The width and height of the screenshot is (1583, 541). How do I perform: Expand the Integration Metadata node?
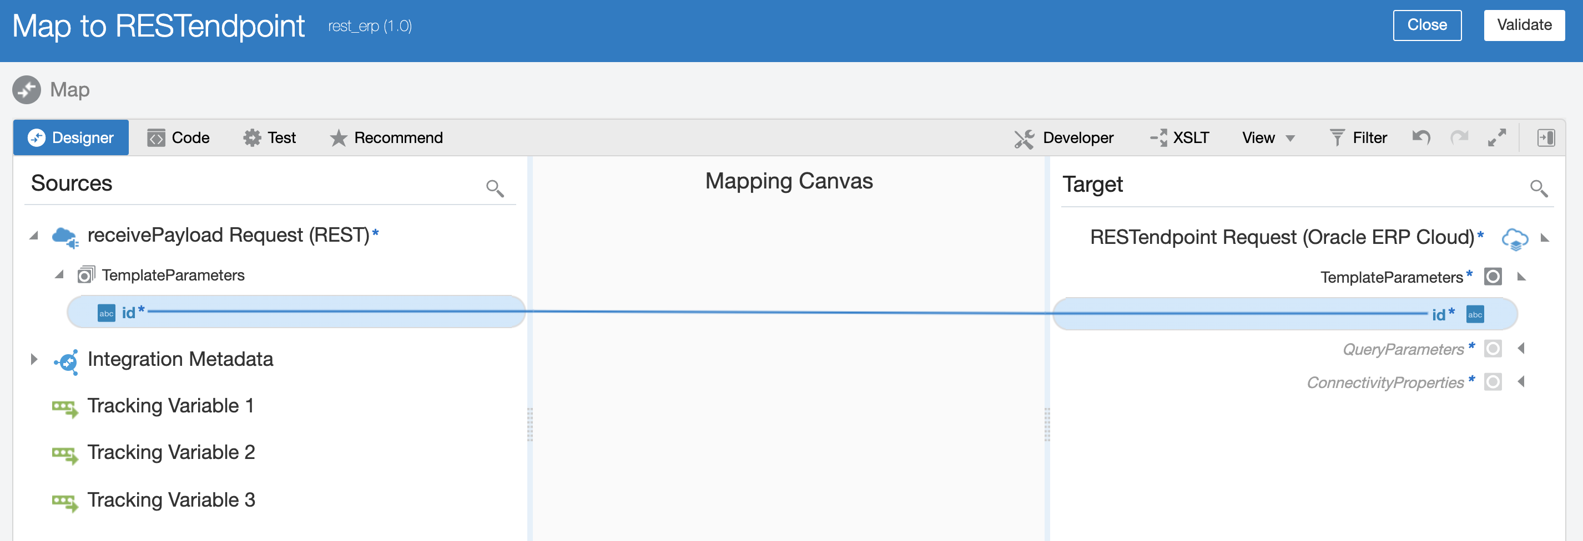click(34, 359)
